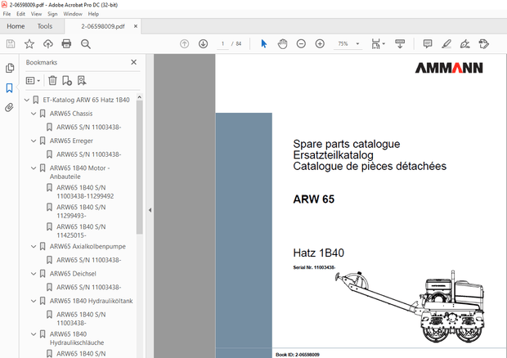Collapse the ARW65 Axialkolbenpumpe bookmark
Screen dimensions: 507x358
(34, 247)
